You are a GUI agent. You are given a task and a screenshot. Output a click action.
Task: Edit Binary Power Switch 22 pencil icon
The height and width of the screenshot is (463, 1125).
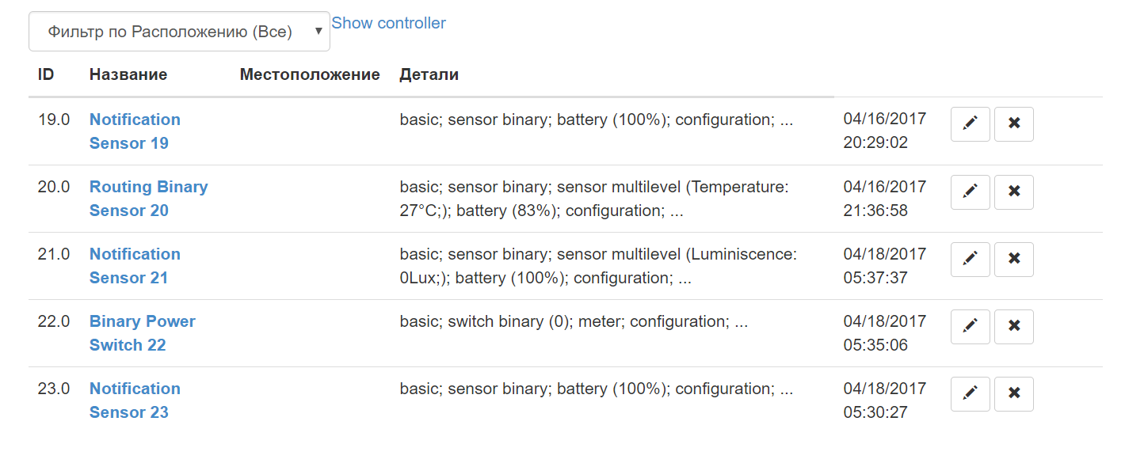970,326
